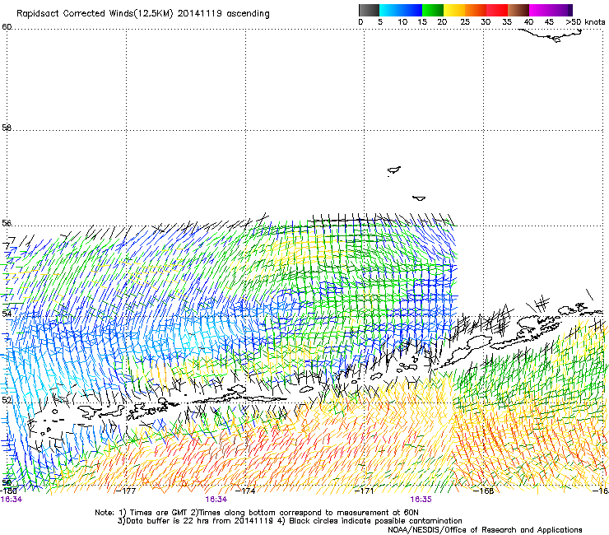Click the title text 'Rapidscat Corrected Winds(12.5KM)'
This screenshot has height=535, width=609.
coord(95,13)
